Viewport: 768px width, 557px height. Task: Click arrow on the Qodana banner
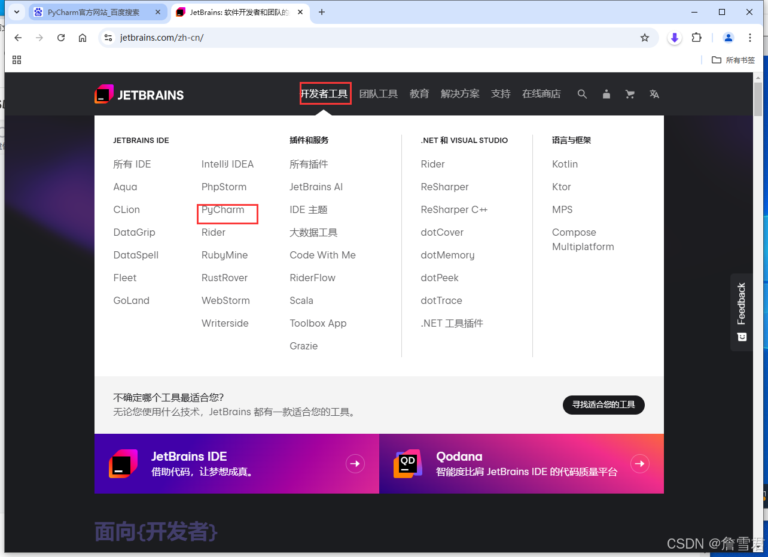pos(640,464)
